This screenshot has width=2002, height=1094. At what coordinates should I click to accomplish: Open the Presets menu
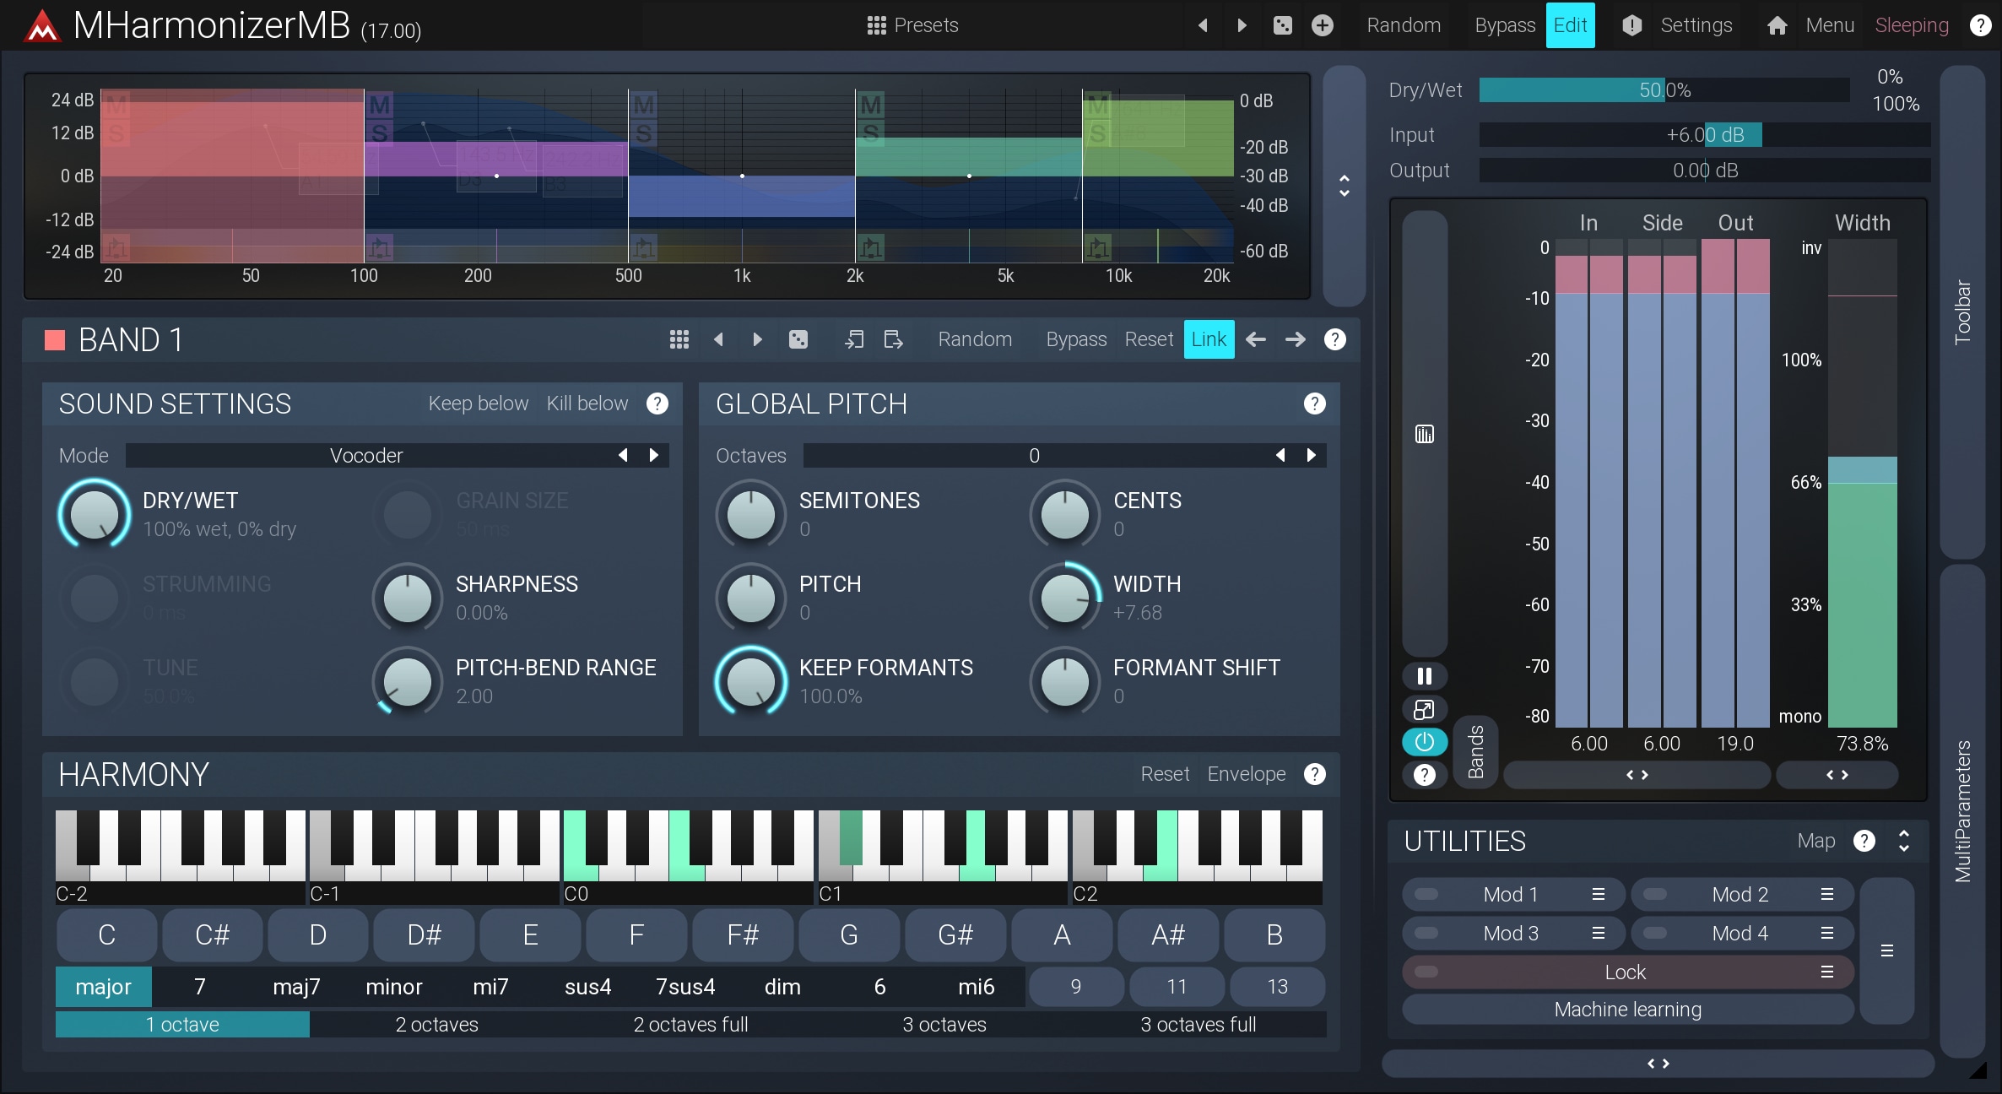[912, 25]
